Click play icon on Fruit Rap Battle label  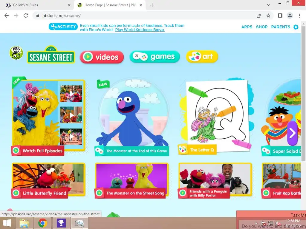coord(266,193)
